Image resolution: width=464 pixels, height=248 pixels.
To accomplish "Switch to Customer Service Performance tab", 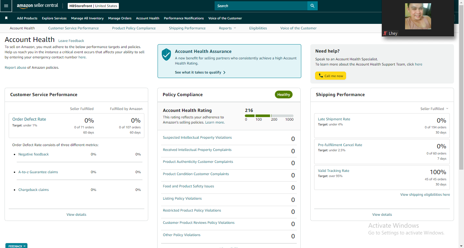I will tap(73, 28).
